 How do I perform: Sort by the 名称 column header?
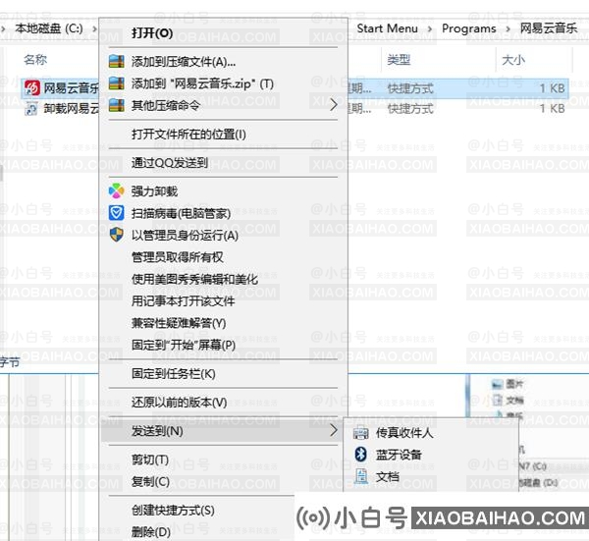click(x=35, y=59)
